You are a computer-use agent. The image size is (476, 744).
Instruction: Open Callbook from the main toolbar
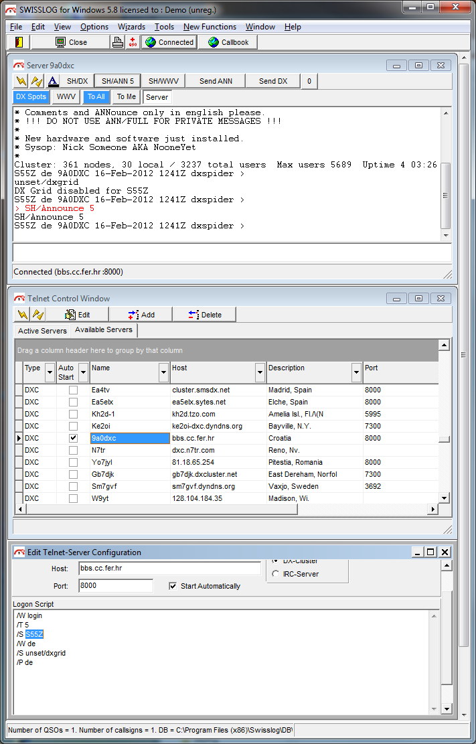click(228, 42)
